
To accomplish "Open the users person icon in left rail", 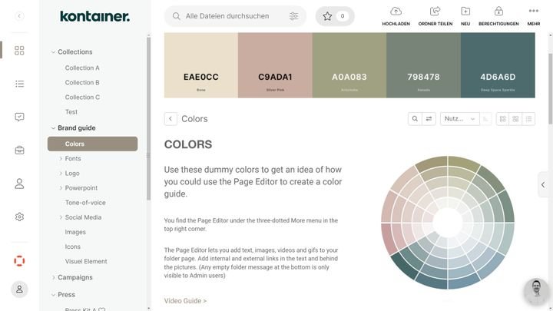I will tap(19, 184).
